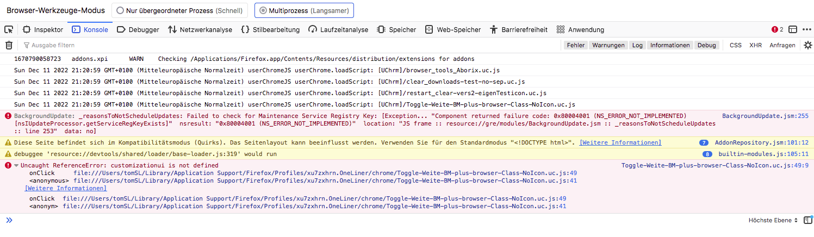Switch to the Netzwerkanalyse tab
Image resolution: width=814 pixels, height=237 pixels.
(200, 29)
